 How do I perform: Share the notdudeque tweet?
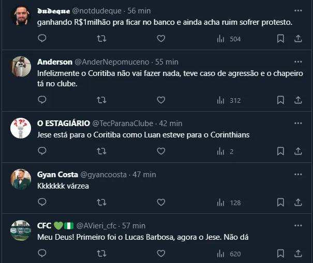tap(298, 38)
